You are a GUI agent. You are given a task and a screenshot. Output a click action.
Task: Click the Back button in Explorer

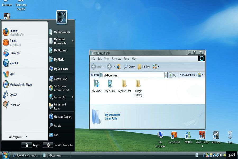pos(96,67)
